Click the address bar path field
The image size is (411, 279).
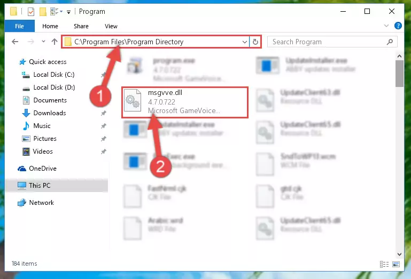click(156, 42)
